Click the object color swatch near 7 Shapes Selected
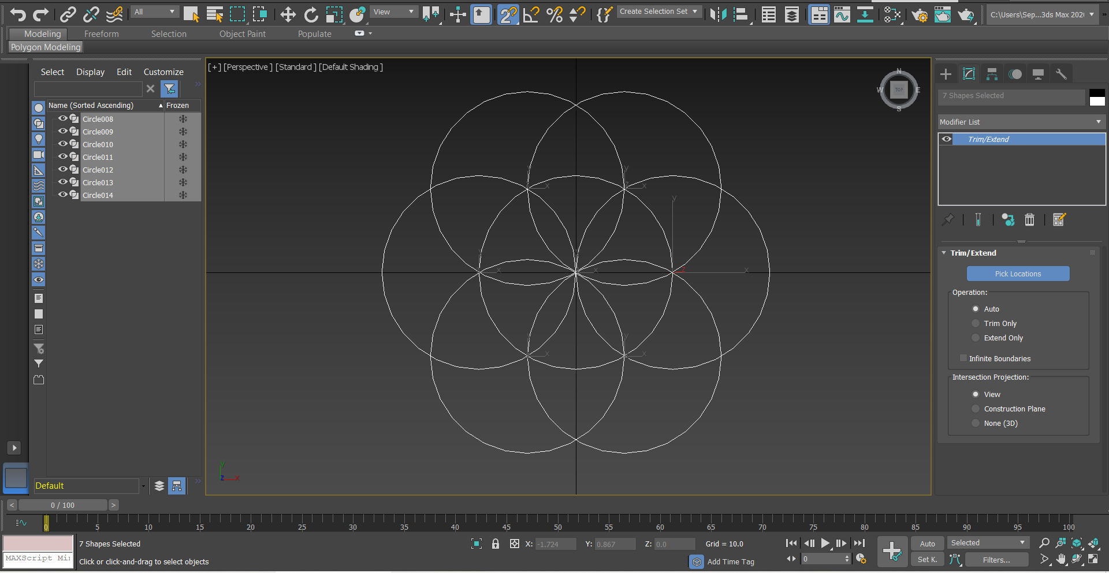Screen dimensions: 1109x573 1097,98
